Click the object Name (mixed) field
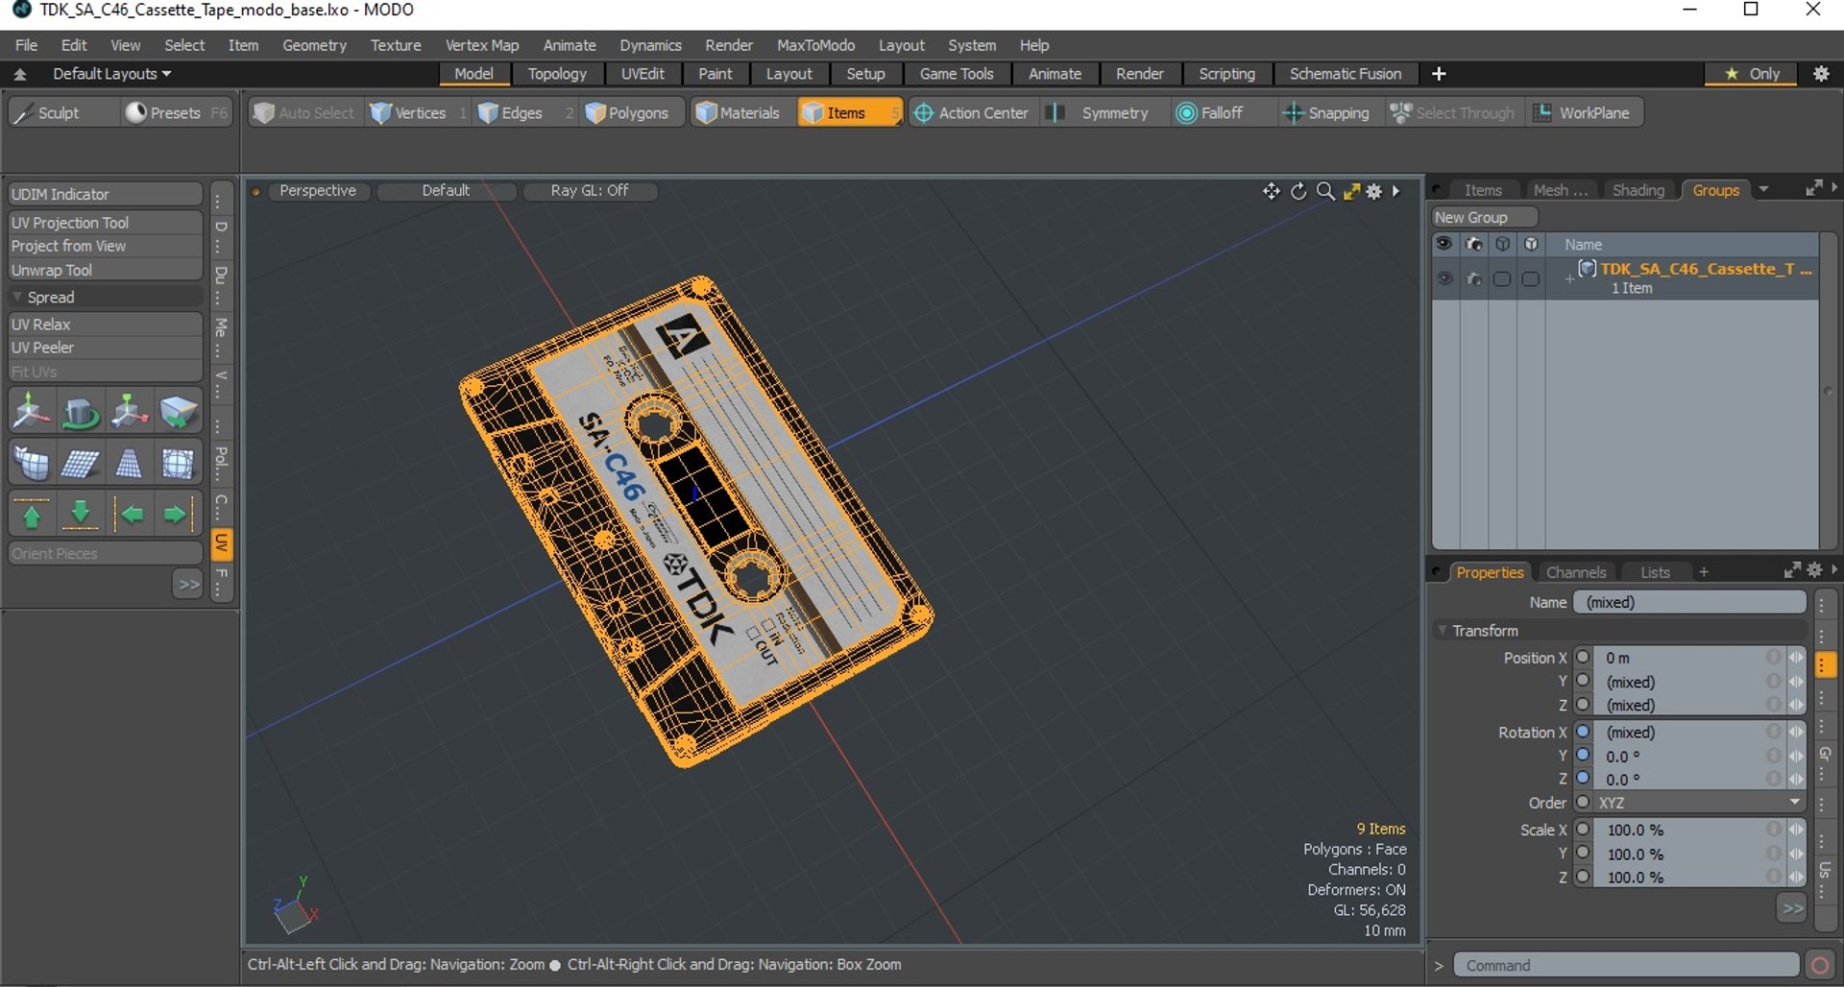This screenshot has width=1844, height=987. click(x=1689, y=602)
